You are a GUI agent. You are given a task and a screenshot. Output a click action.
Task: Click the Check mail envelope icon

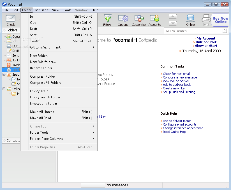point(10,18)
